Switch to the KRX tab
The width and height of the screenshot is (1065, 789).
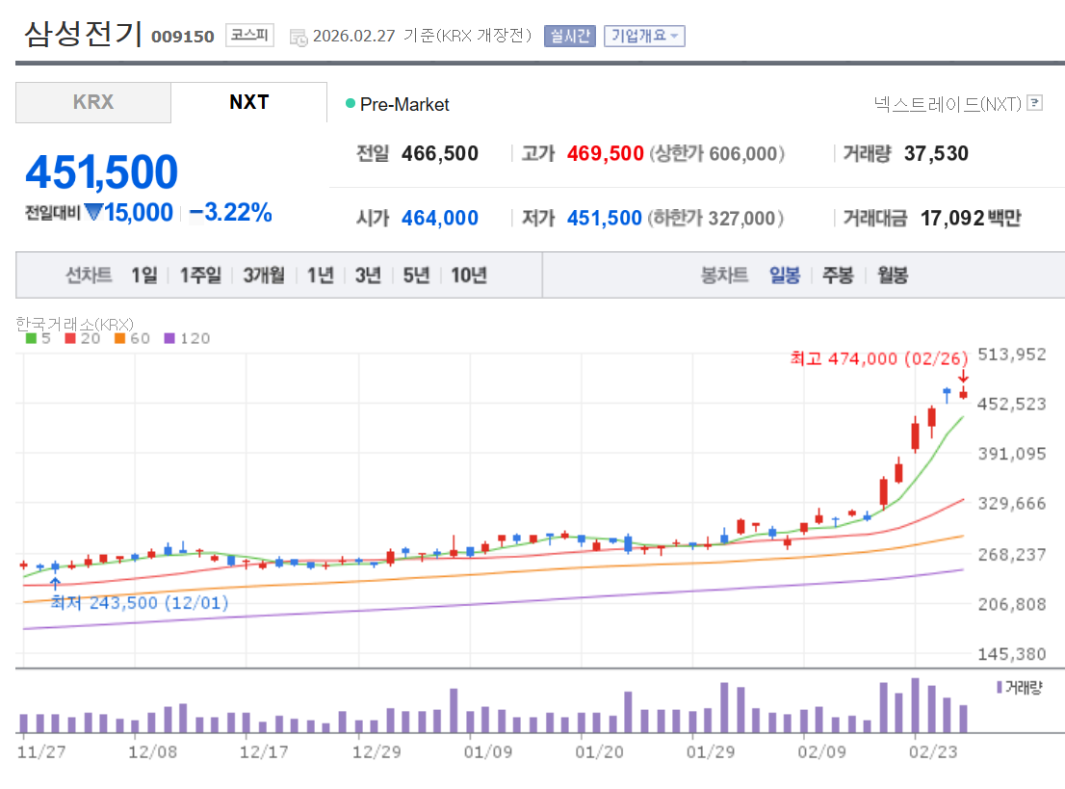[92, 103]
